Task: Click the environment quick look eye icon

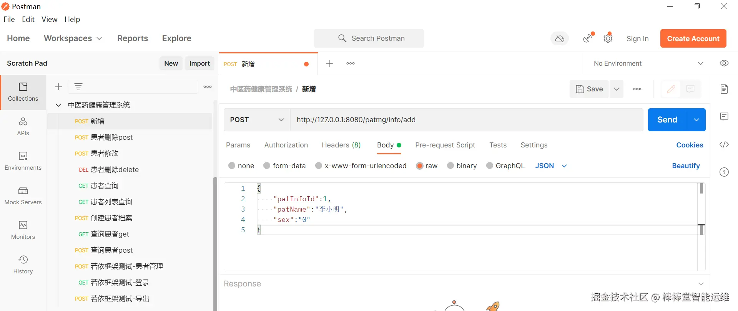Action: (x=724, y=63)
